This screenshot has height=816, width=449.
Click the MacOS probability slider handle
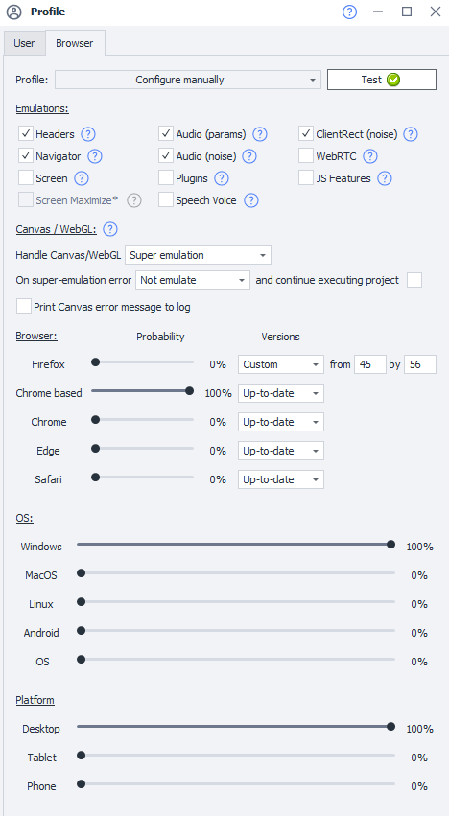click(x=81, y=573)
